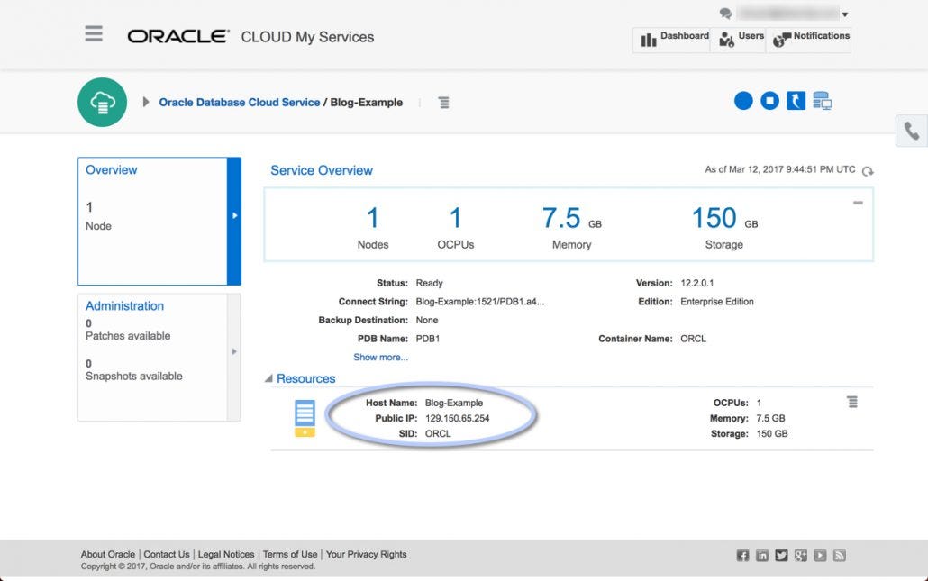Screen dimensions: 928x581
Task: Click the Facebook footer icon
Action: tap(742, 555)
